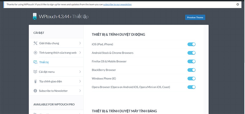This screenshot has height=114, width=245.
Task: Expand the Cài đặt menu chevron arrow
Action: (80, 72)
